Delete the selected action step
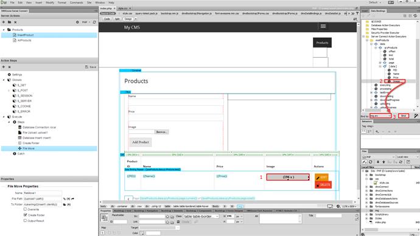Image resolution: width=420 pixels, height=236 pixels. (9, 67)
